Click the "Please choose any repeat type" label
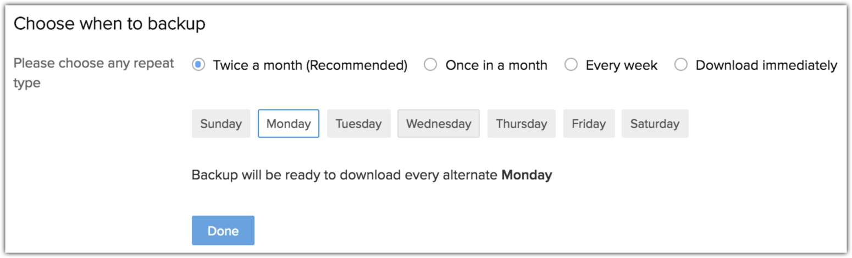 pos(93,73)
